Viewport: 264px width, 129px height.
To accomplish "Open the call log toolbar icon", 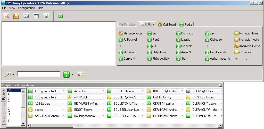I will [x=16, y=16].
